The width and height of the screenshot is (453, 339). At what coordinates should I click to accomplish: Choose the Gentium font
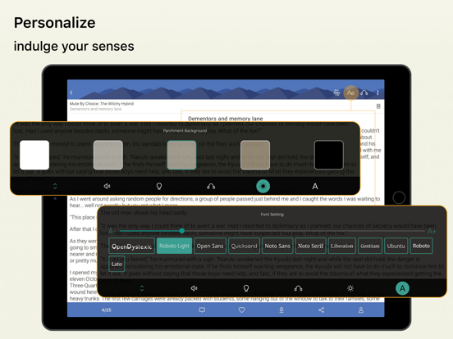pos(370,246)
